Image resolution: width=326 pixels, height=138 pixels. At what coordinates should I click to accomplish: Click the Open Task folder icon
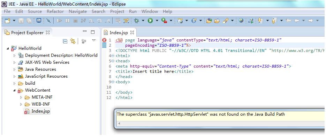(x=217, y=21)
